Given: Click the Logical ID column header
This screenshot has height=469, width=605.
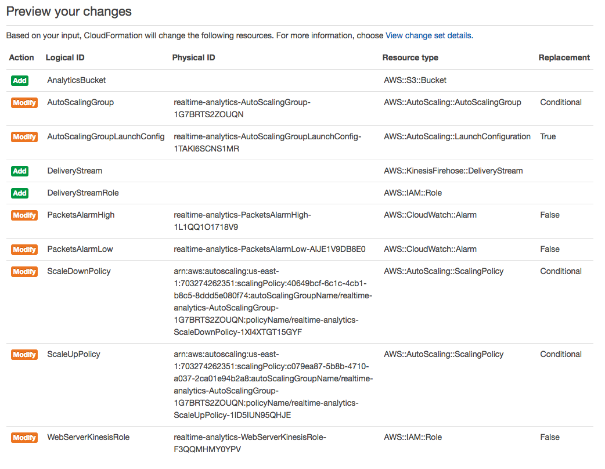Looking at the screenshot, I should point(65,57).
